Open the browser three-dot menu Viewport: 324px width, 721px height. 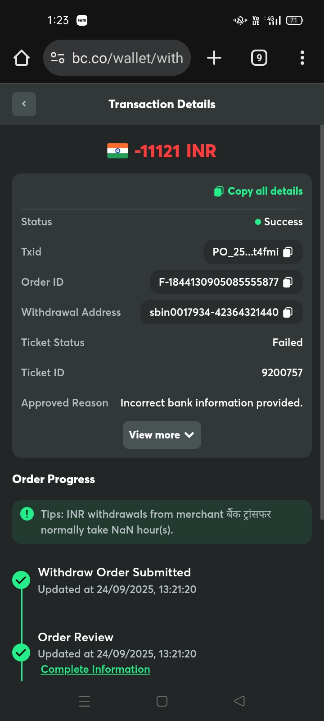pyautogui.click(x=302, y=58)
